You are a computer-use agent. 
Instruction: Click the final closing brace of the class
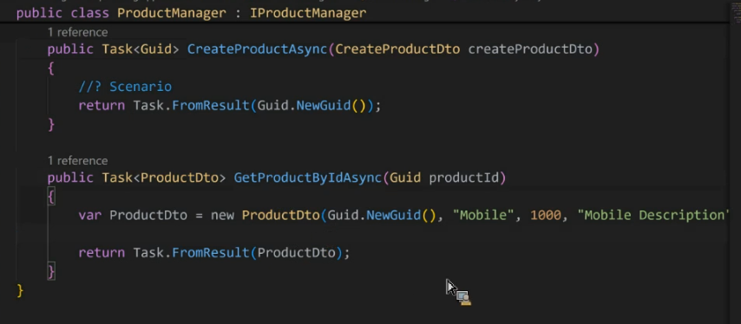pos(20,290)
